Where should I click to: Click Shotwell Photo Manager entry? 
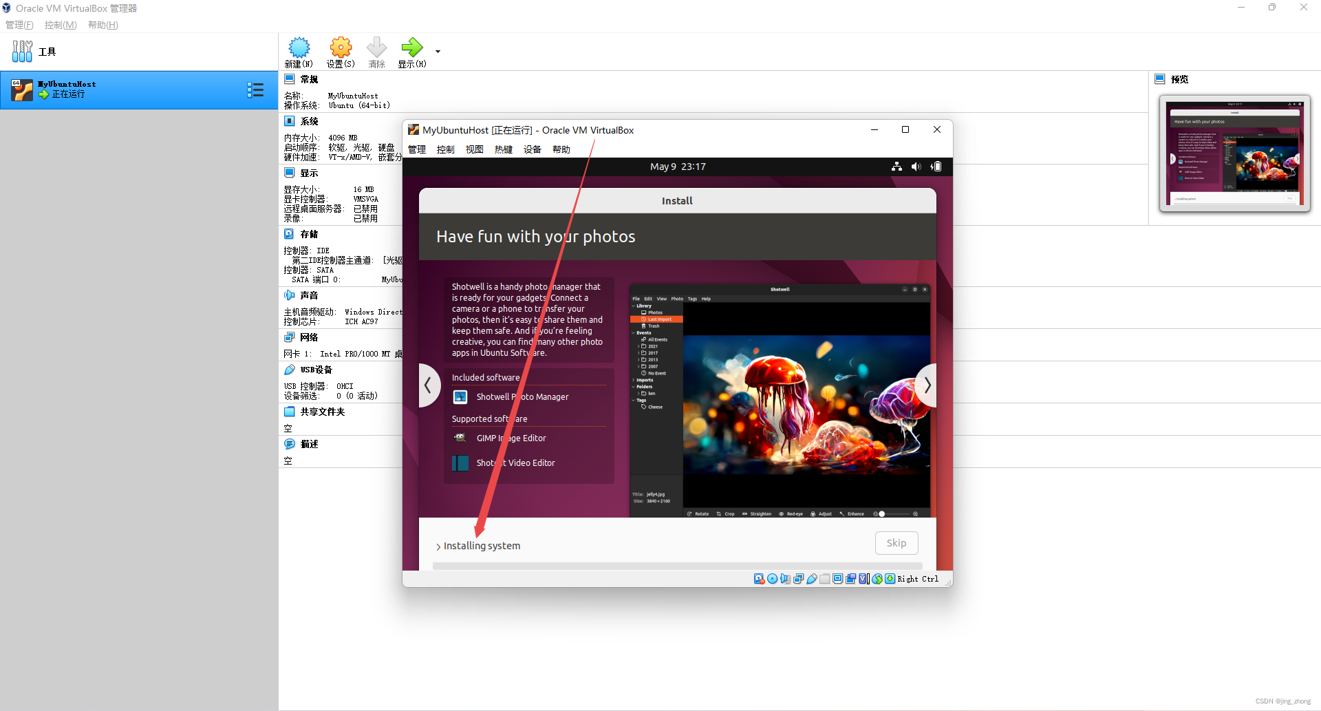click(x=522, y=397)
